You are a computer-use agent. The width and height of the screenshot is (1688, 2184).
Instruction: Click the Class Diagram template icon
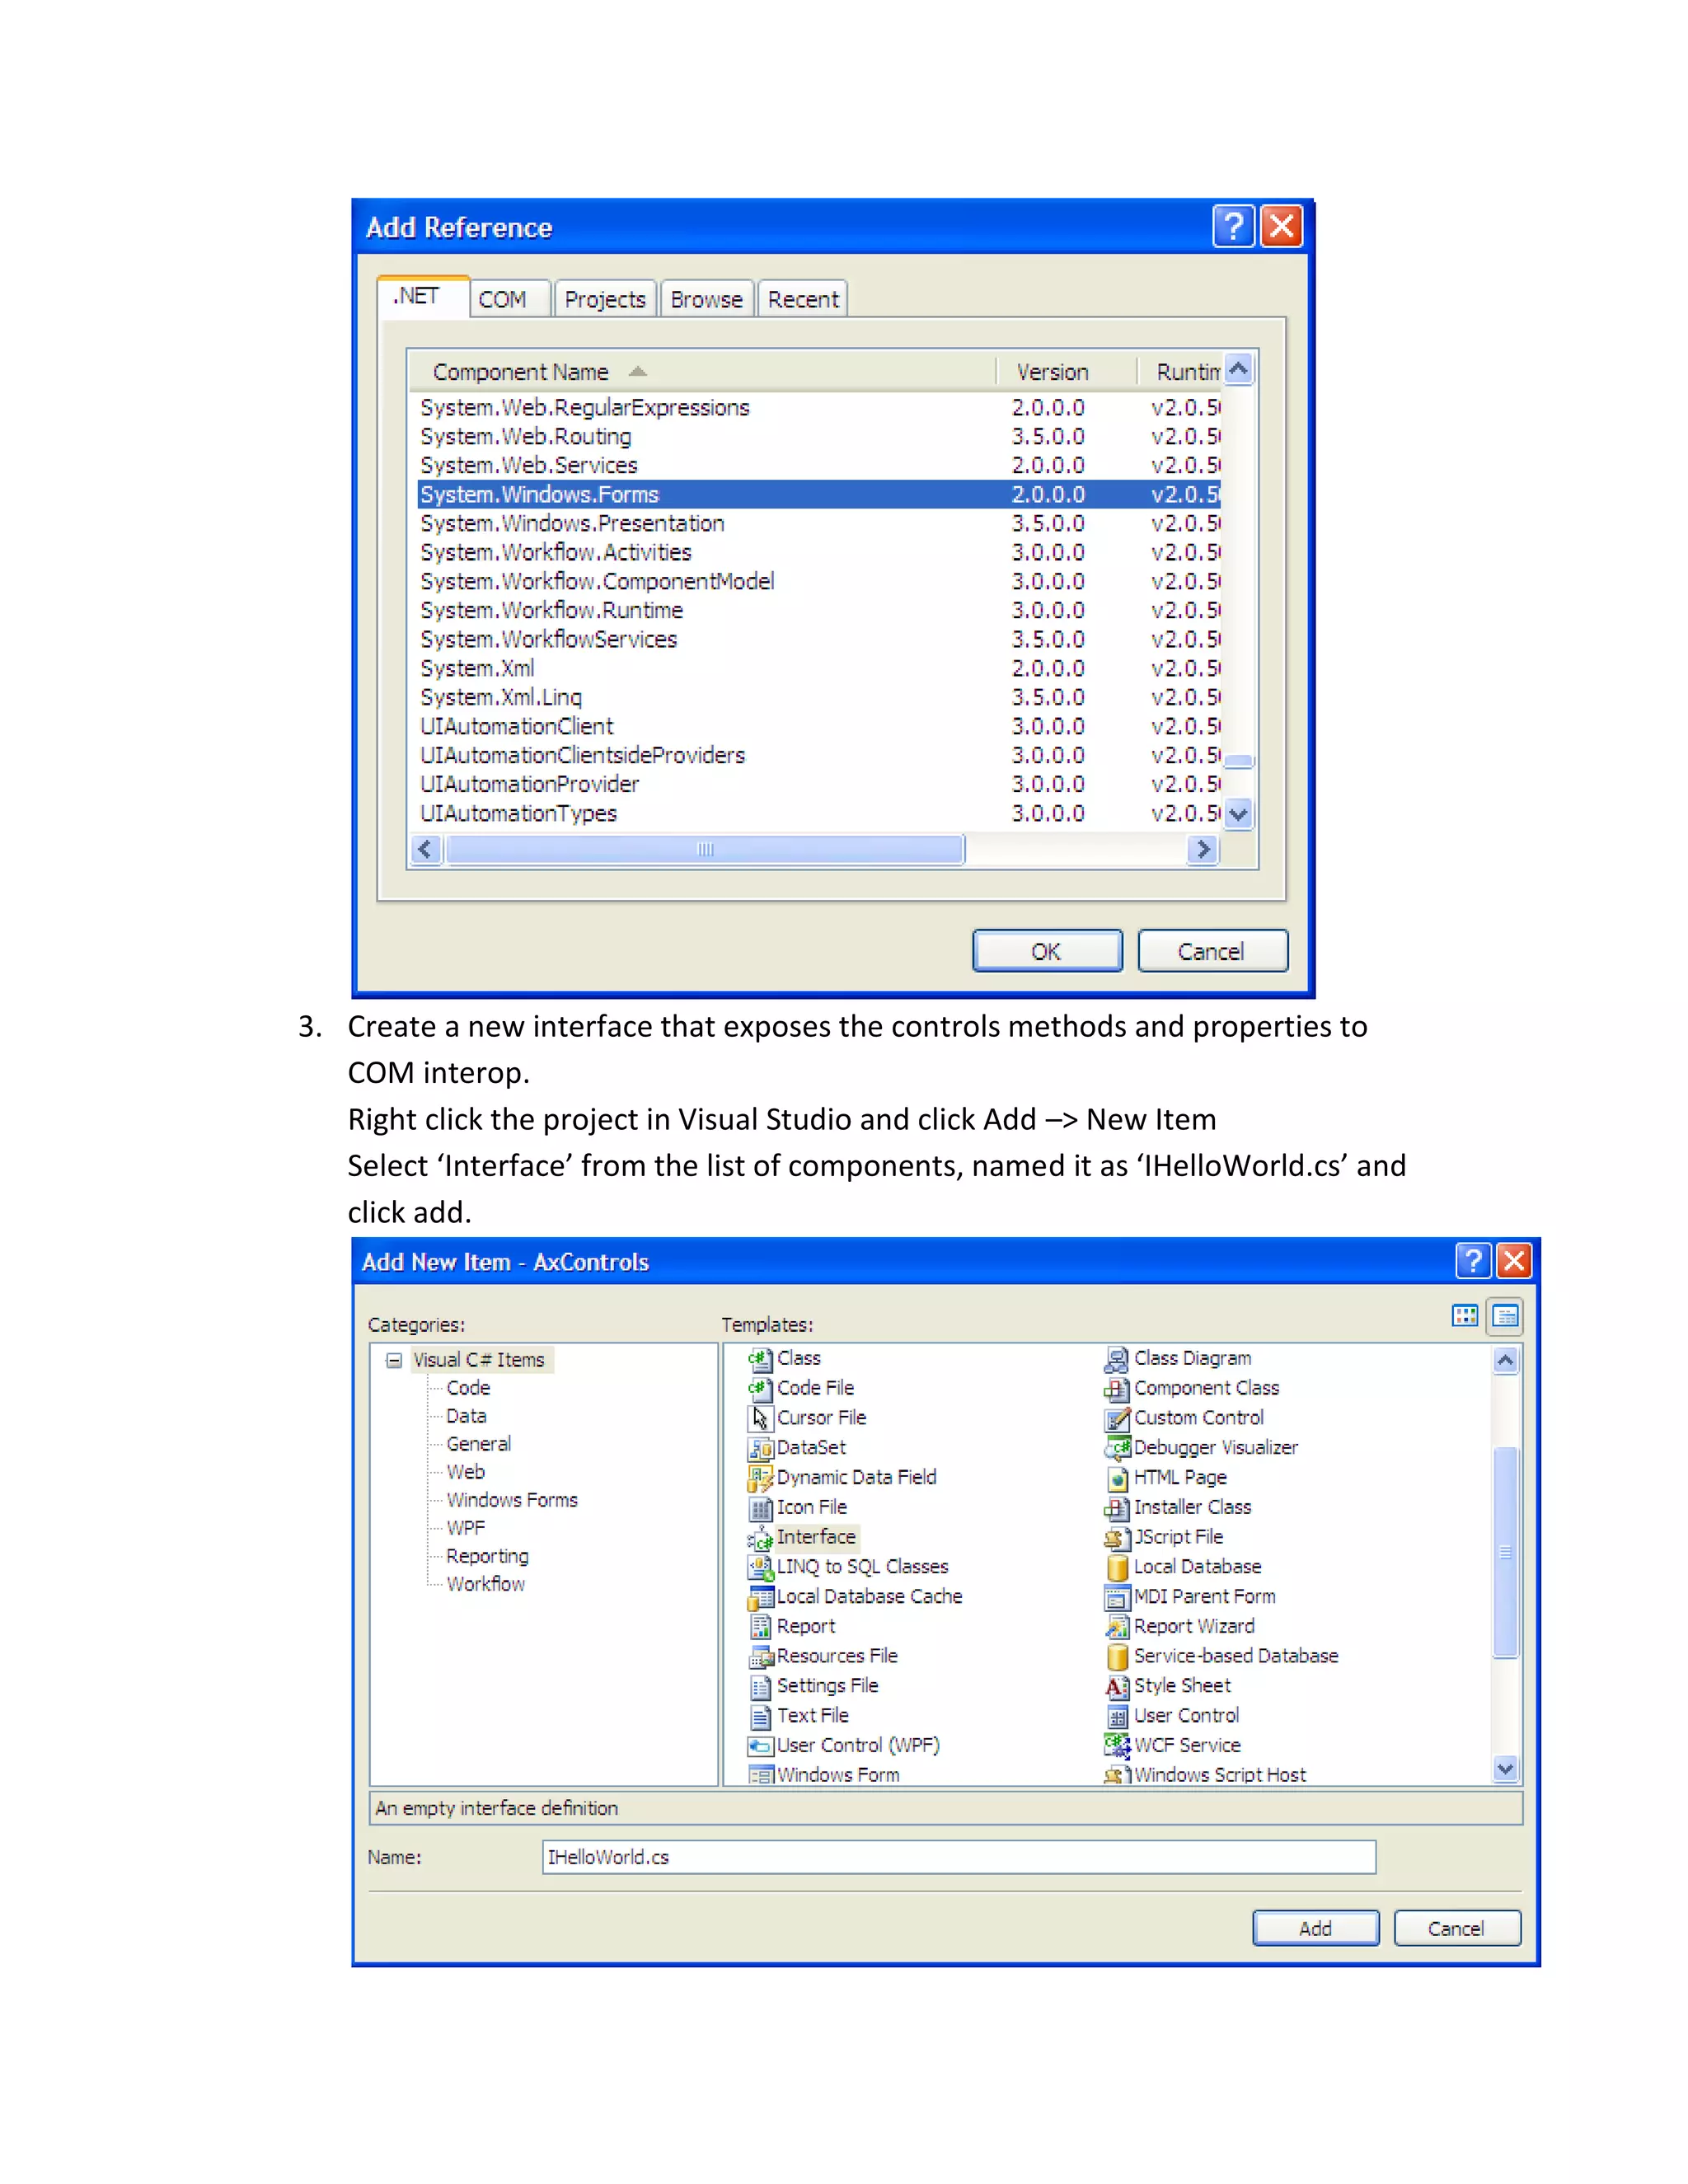(x=1116, y=1359)
